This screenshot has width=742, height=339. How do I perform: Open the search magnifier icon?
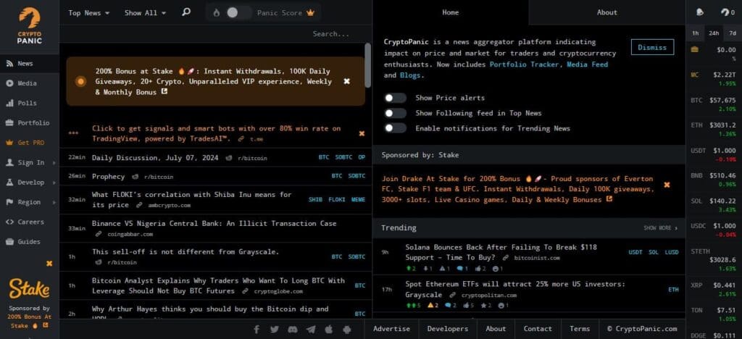click(x=186, y=12)
